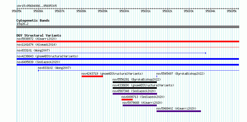This screenshot has height=122, width=247.
Task: Click the 95694k ruler label
Action: pos(210,11)
